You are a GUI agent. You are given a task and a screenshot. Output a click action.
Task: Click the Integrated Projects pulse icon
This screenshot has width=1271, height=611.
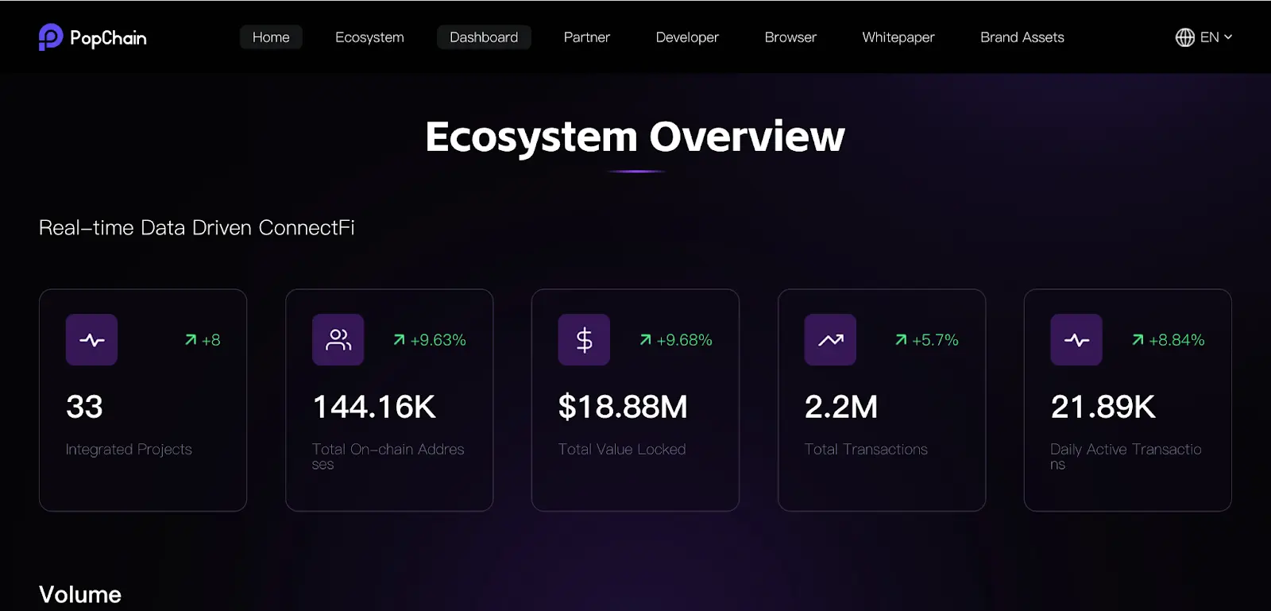click(91, 340)
